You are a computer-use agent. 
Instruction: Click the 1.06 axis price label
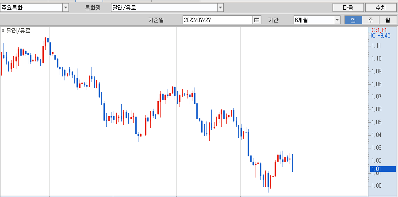pyautogui.click(x=376, y=110)
